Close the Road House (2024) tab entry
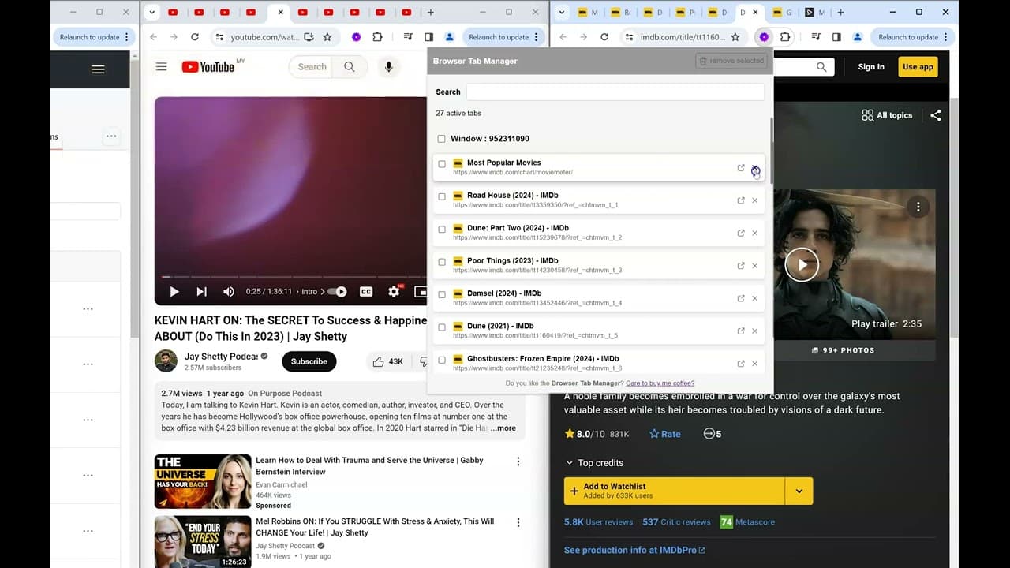 [755, 200]
